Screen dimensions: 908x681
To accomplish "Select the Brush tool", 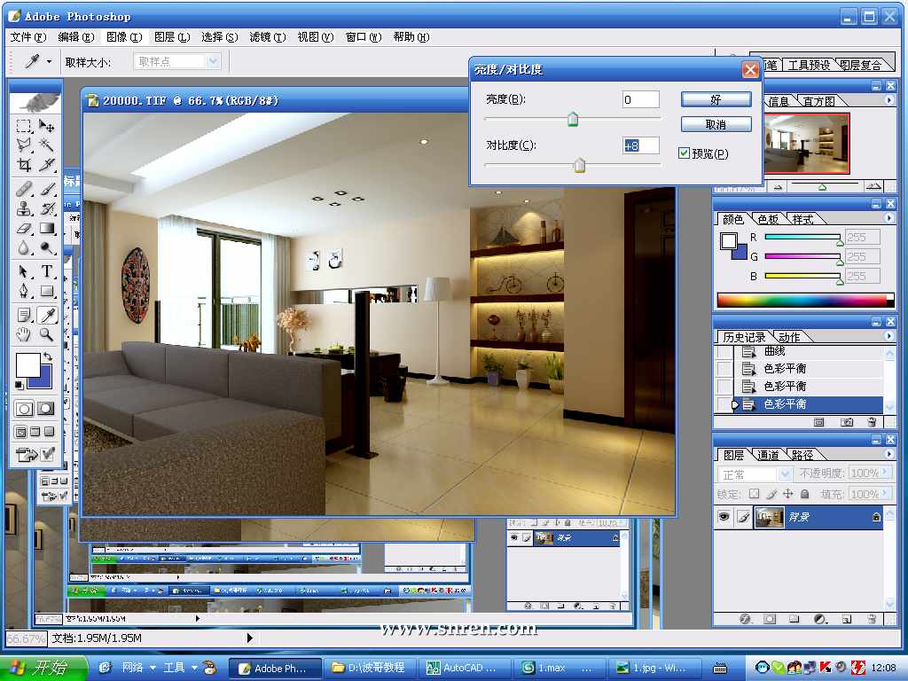I will pyautogui.click(x=46, y=189).
